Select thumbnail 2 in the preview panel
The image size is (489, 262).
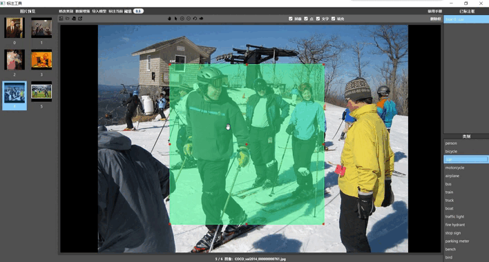pyautogui.click(x=15, y=59)
